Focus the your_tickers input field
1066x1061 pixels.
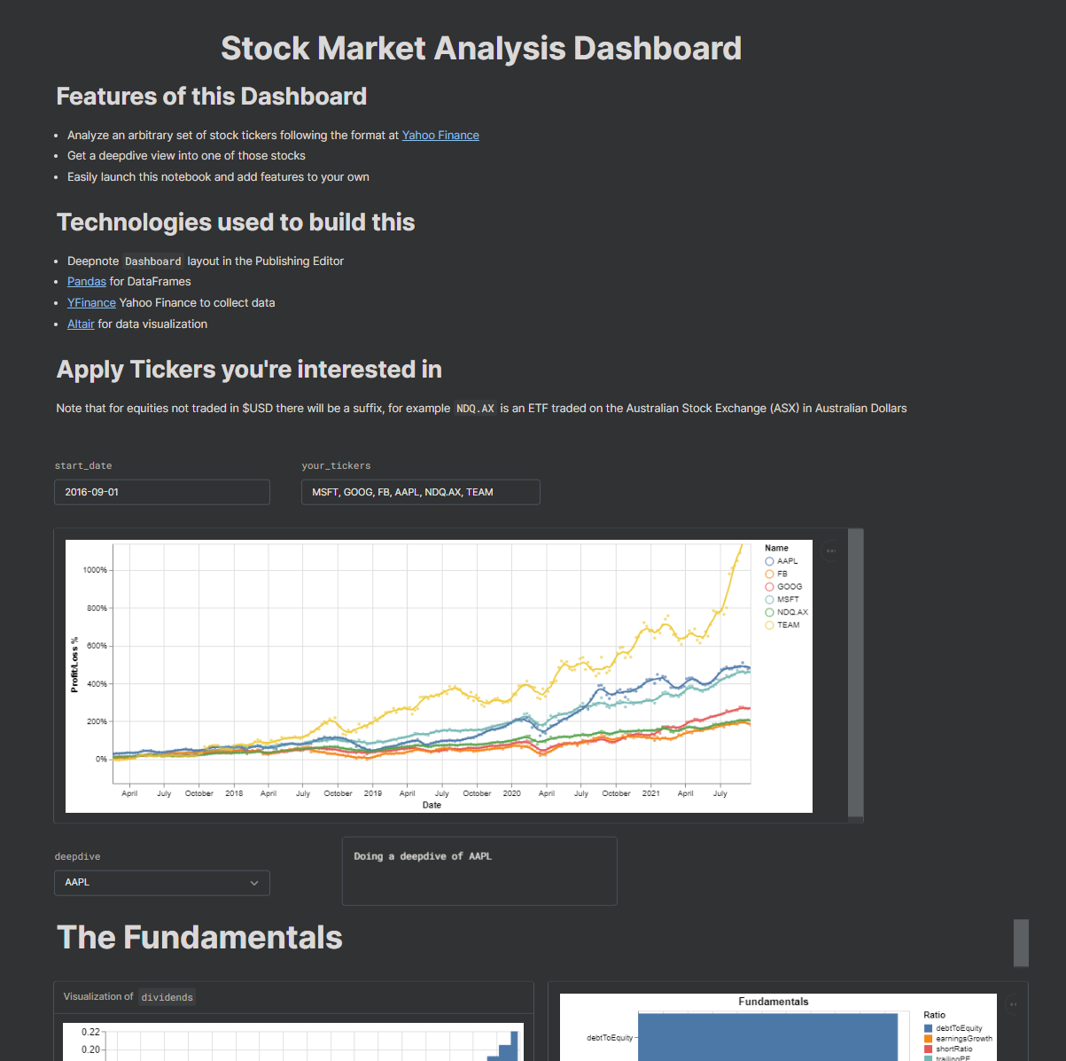[x=420, y=492]
